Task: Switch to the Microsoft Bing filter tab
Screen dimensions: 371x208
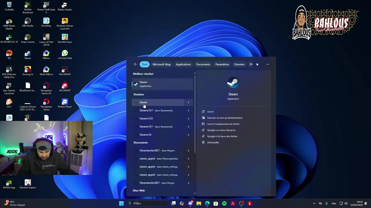Action: 161,64
